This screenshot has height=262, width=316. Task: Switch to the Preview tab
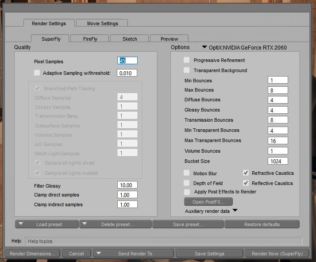pyautogui.click(x=169, y=39)
